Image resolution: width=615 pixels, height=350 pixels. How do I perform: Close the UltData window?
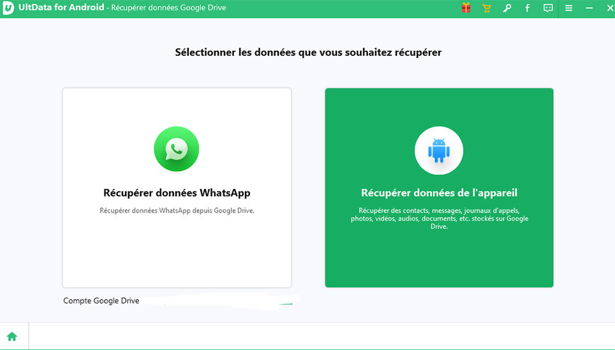tap(610, 8)
